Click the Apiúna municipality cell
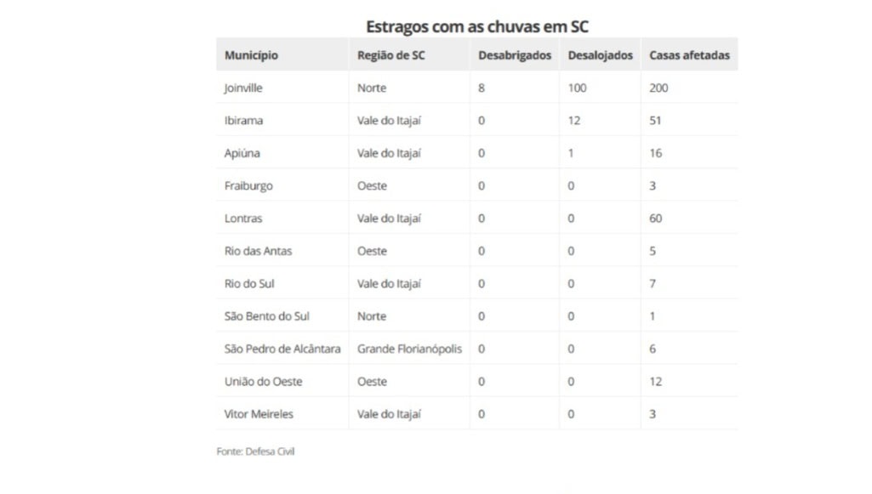This screenshot has height=494, width=872. pos(242,154)
